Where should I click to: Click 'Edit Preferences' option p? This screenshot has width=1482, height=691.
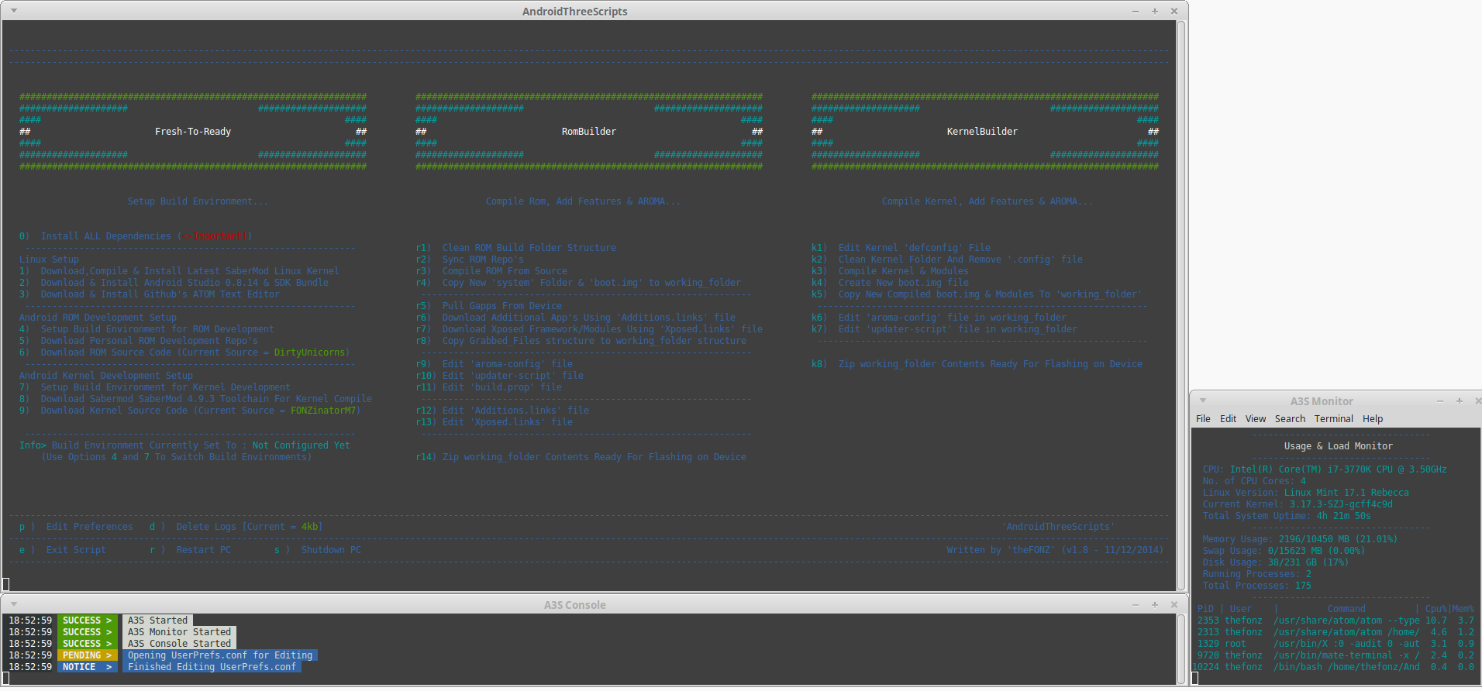coord(76,527)
